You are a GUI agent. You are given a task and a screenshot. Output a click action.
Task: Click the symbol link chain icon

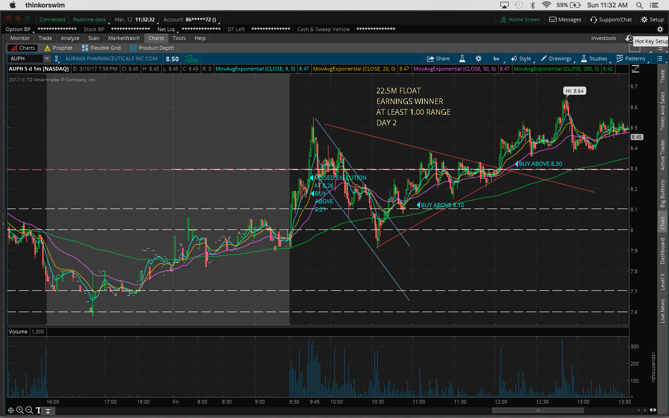(x=57, y=59)
